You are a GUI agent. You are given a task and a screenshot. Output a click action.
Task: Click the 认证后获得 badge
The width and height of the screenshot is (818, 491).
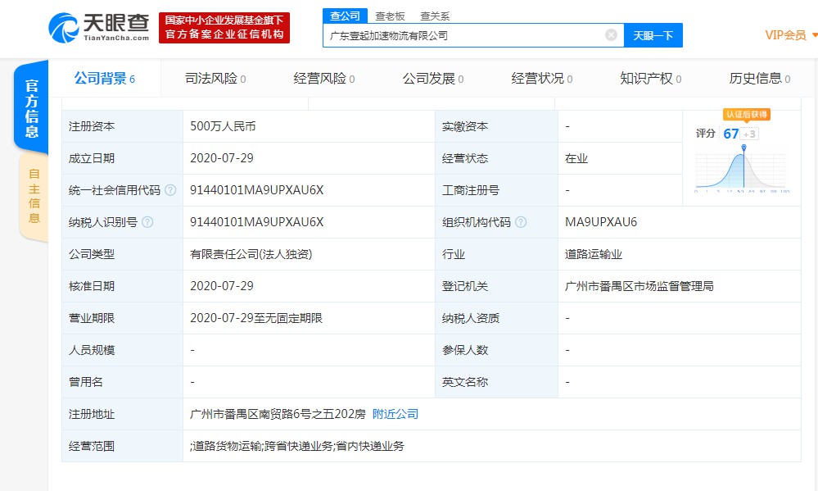pyautogui.click(x=747, y=115)
